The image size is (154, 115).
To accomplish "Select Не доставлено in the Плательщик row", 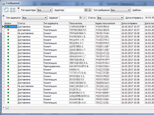I will 30,86.
